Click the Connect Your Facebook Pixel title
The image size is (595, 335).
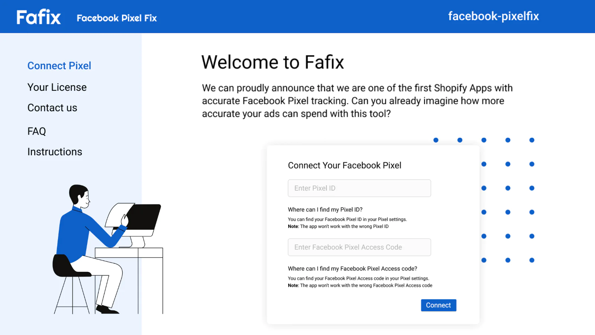tap(344, 165)
